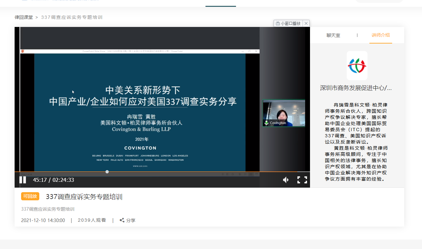Click the 45:17 / 02:24:33 time display
Image resolution: width=422 pixels, height=249 pixels.
pos(54,180)
